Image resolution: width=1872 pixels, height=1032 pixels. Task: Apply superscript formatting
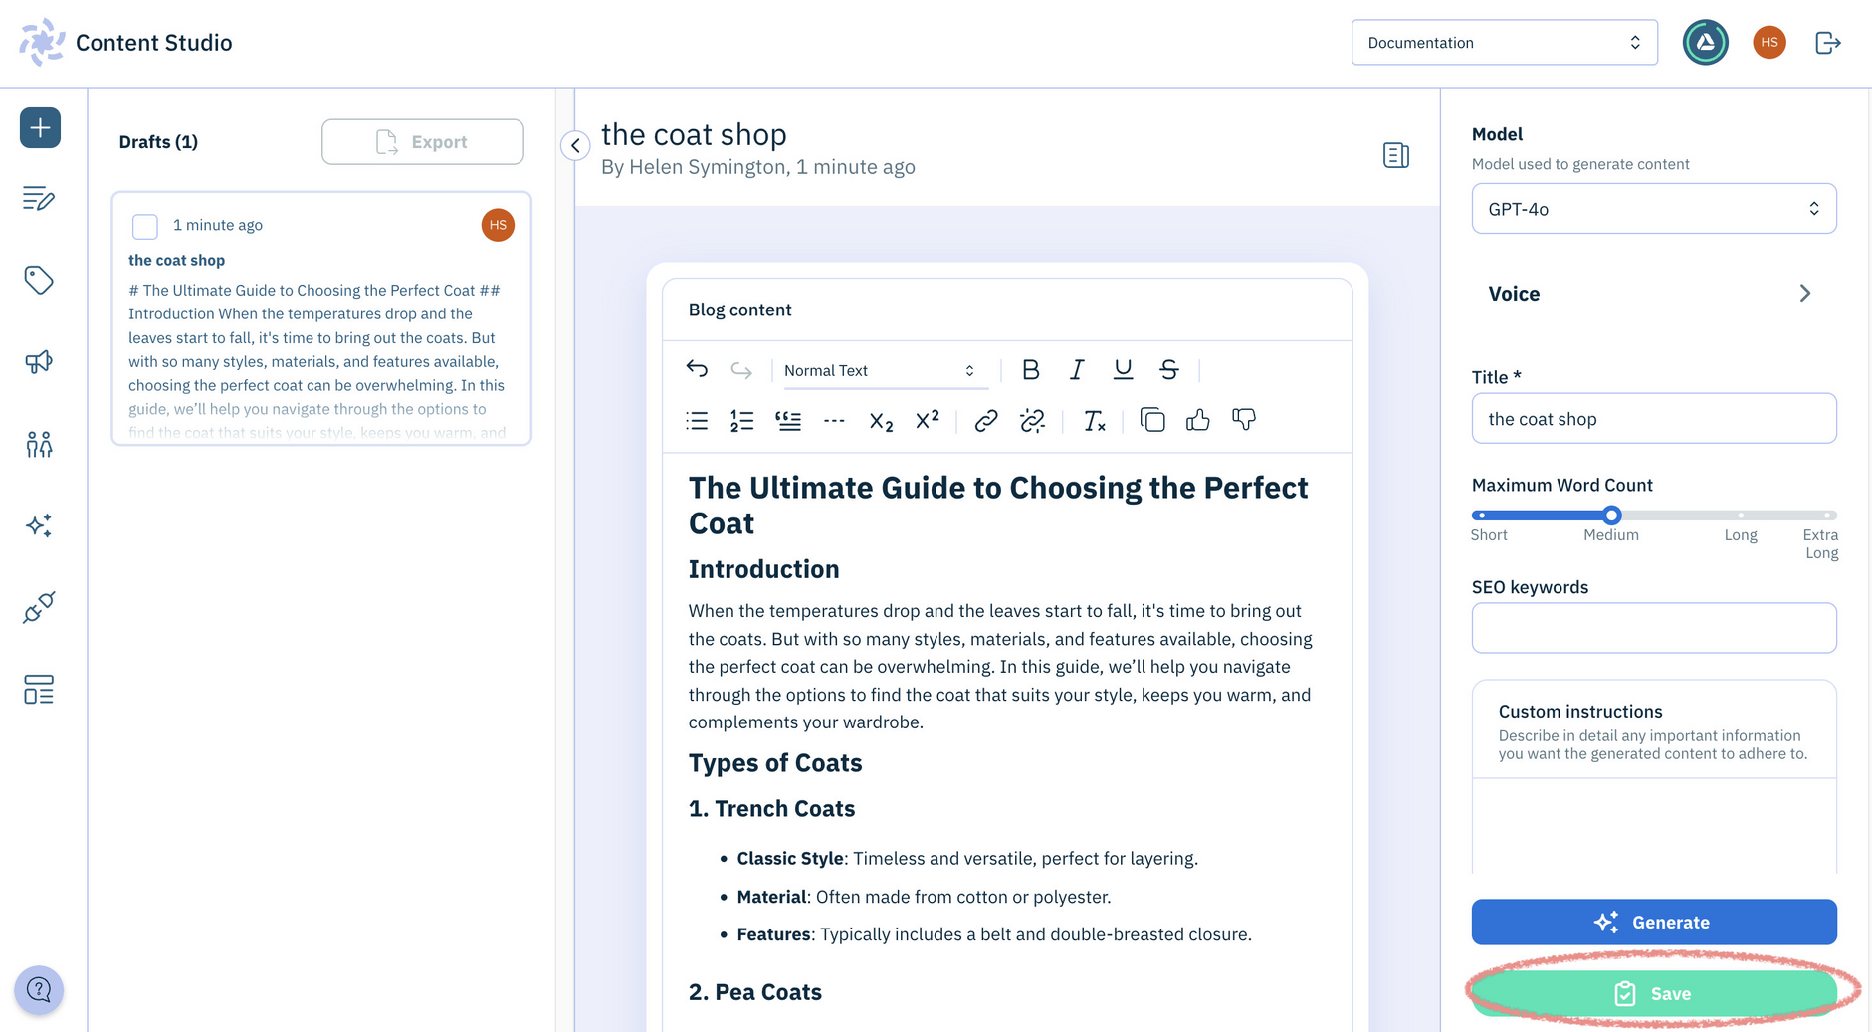(x=927, y=420)
